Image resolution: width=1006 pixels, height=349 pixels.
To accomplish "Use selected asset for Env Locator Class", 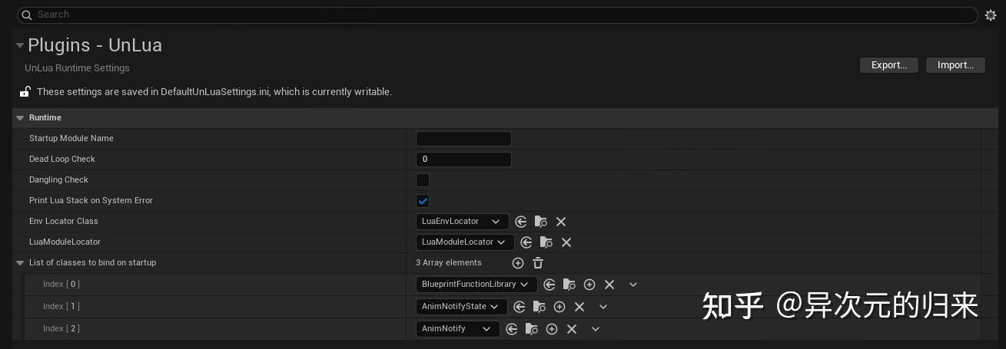I will (521, 222).
